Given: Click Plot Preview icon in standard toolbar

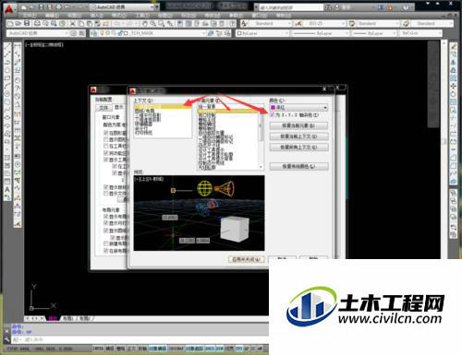Looking at the screenshot, I should point(45,23).
